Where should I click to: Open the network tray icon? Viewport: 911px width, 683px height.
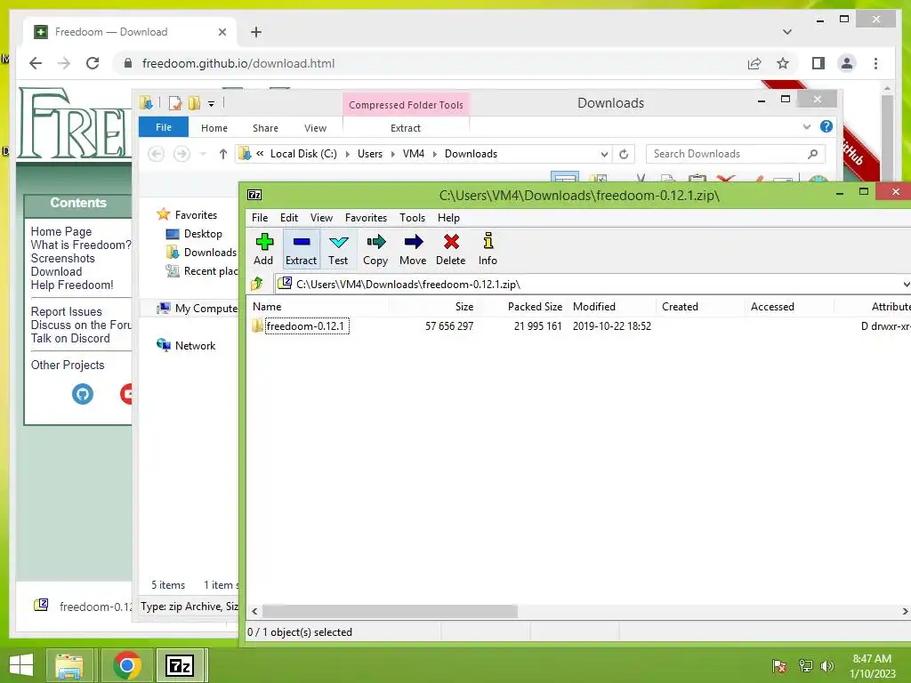pos(805,666)
